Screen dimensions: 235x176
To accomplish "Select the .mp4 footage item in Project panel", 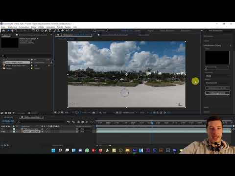I will coord(16,66).
